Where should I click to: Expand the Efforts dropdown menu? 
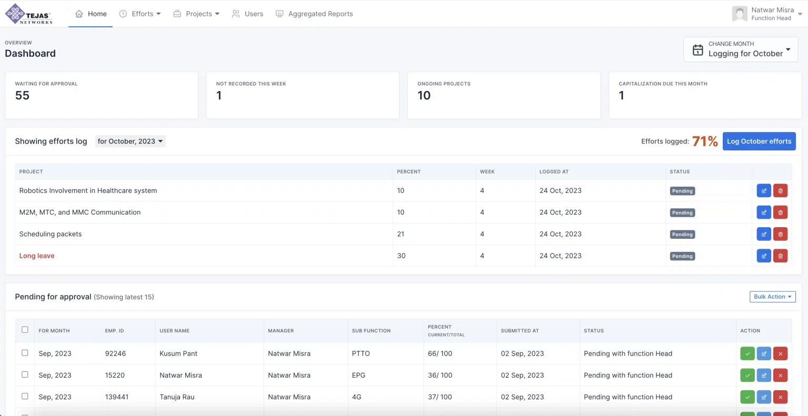[140, 14]
